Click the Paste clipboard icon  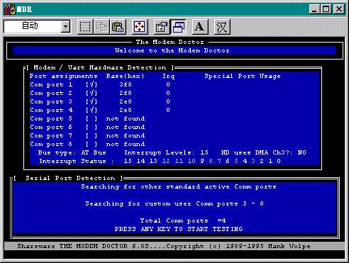click(x=118, y=27)
